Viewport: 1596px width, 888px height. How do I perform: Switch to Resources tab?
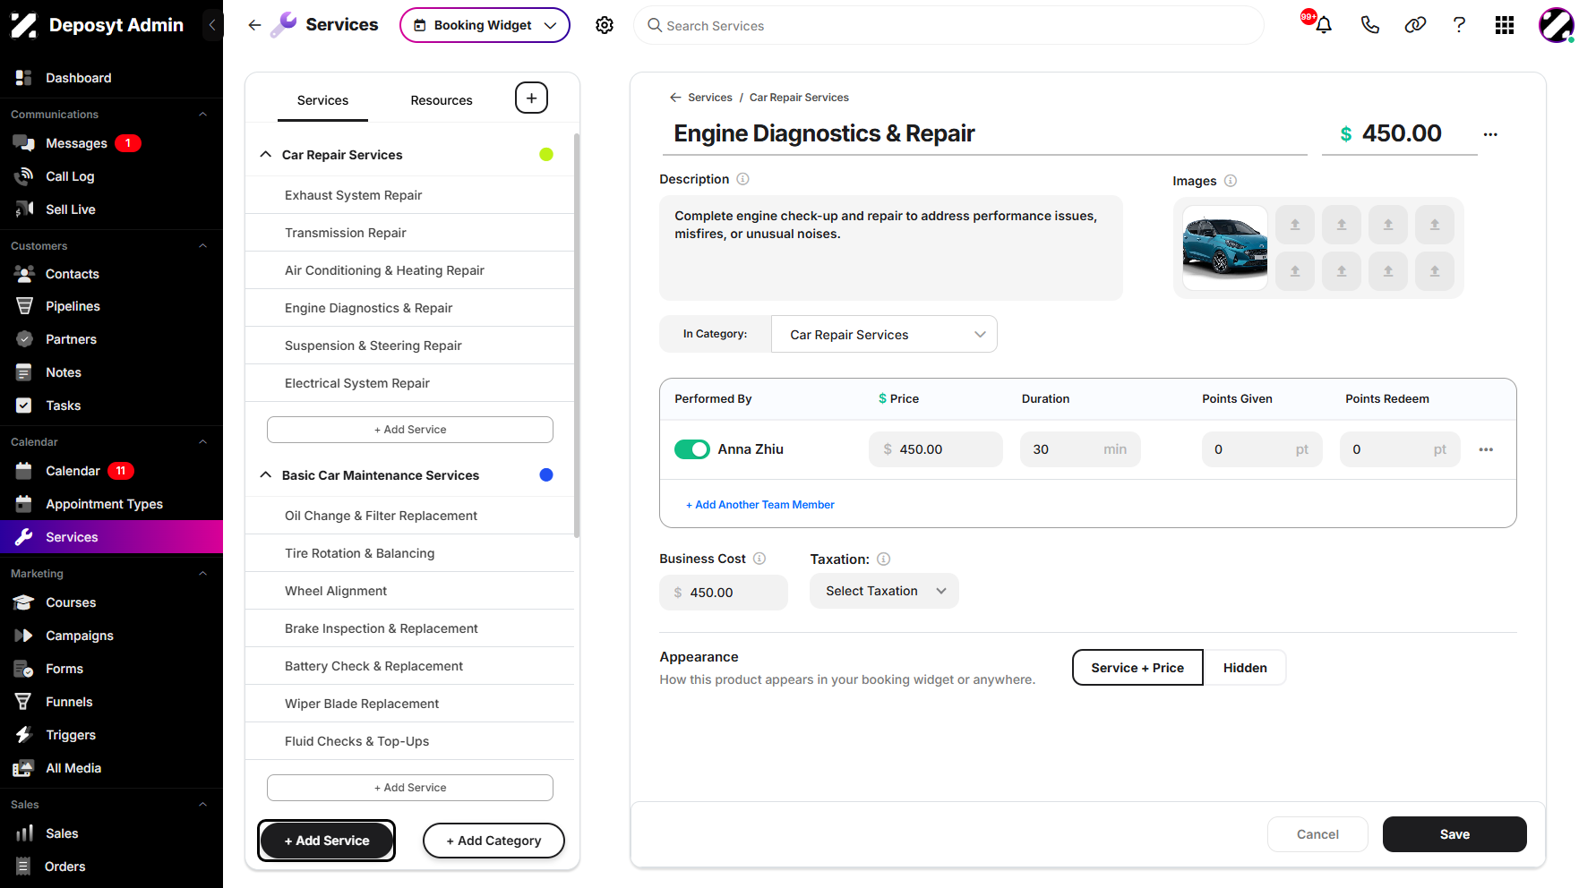click(x=442, y=100)
